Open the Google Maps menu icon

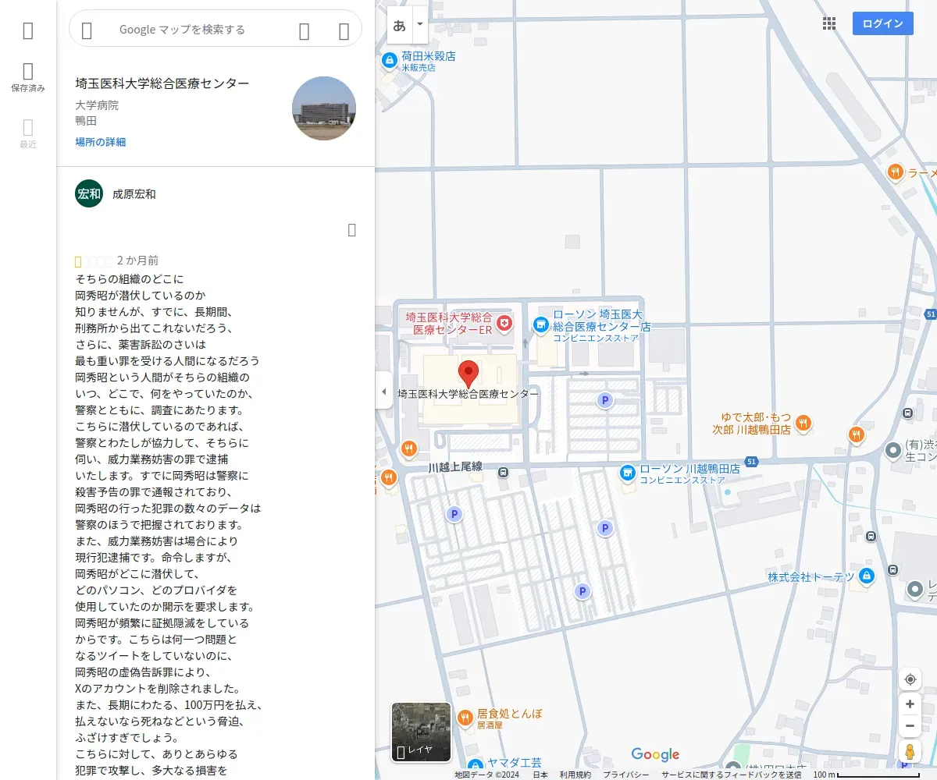(x=28, y=30)
